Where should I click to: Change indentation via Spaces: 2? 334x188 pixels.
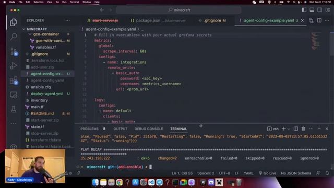pos(206,173)
